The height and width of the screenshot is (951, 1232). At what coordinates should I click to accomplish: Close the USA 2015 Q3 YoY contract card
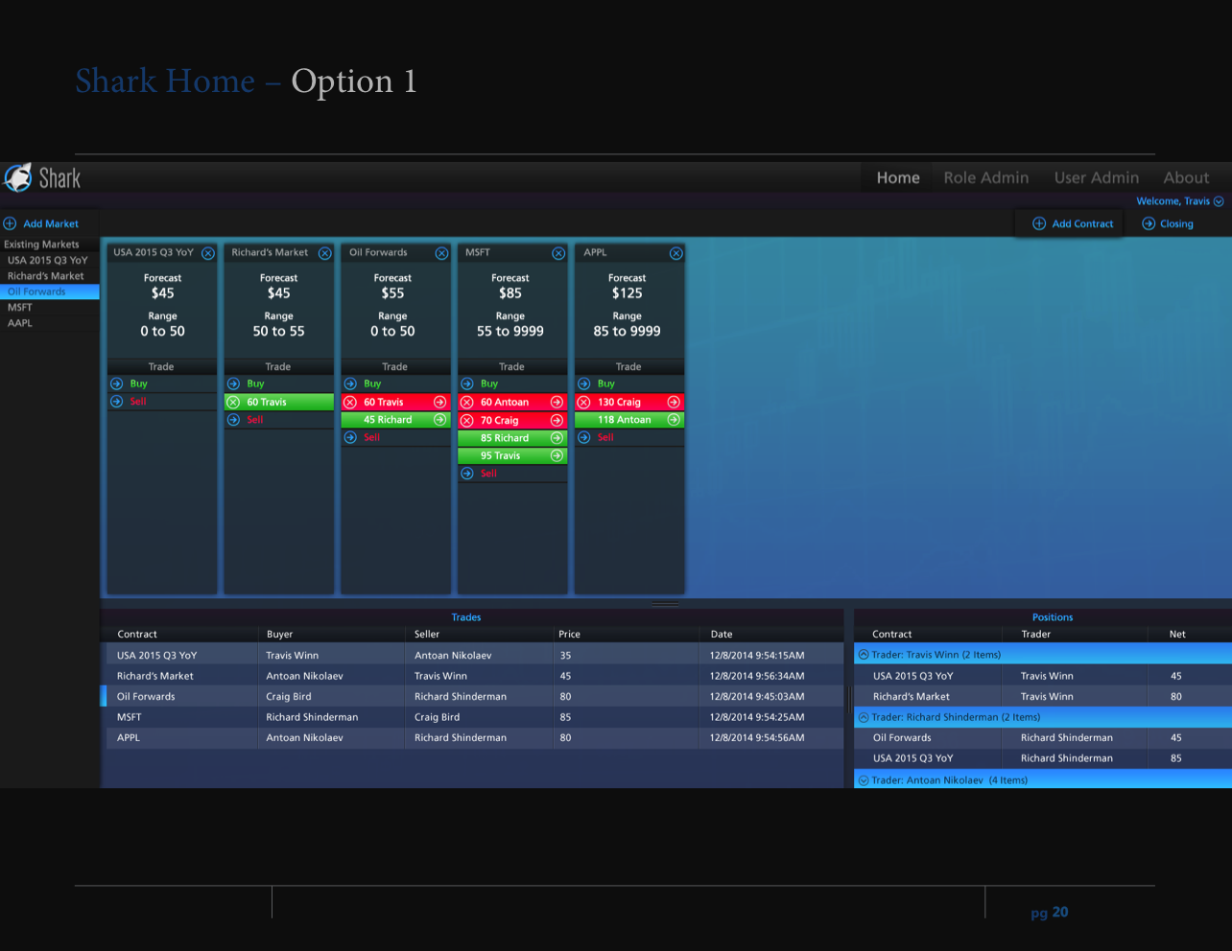click(207, 253)
